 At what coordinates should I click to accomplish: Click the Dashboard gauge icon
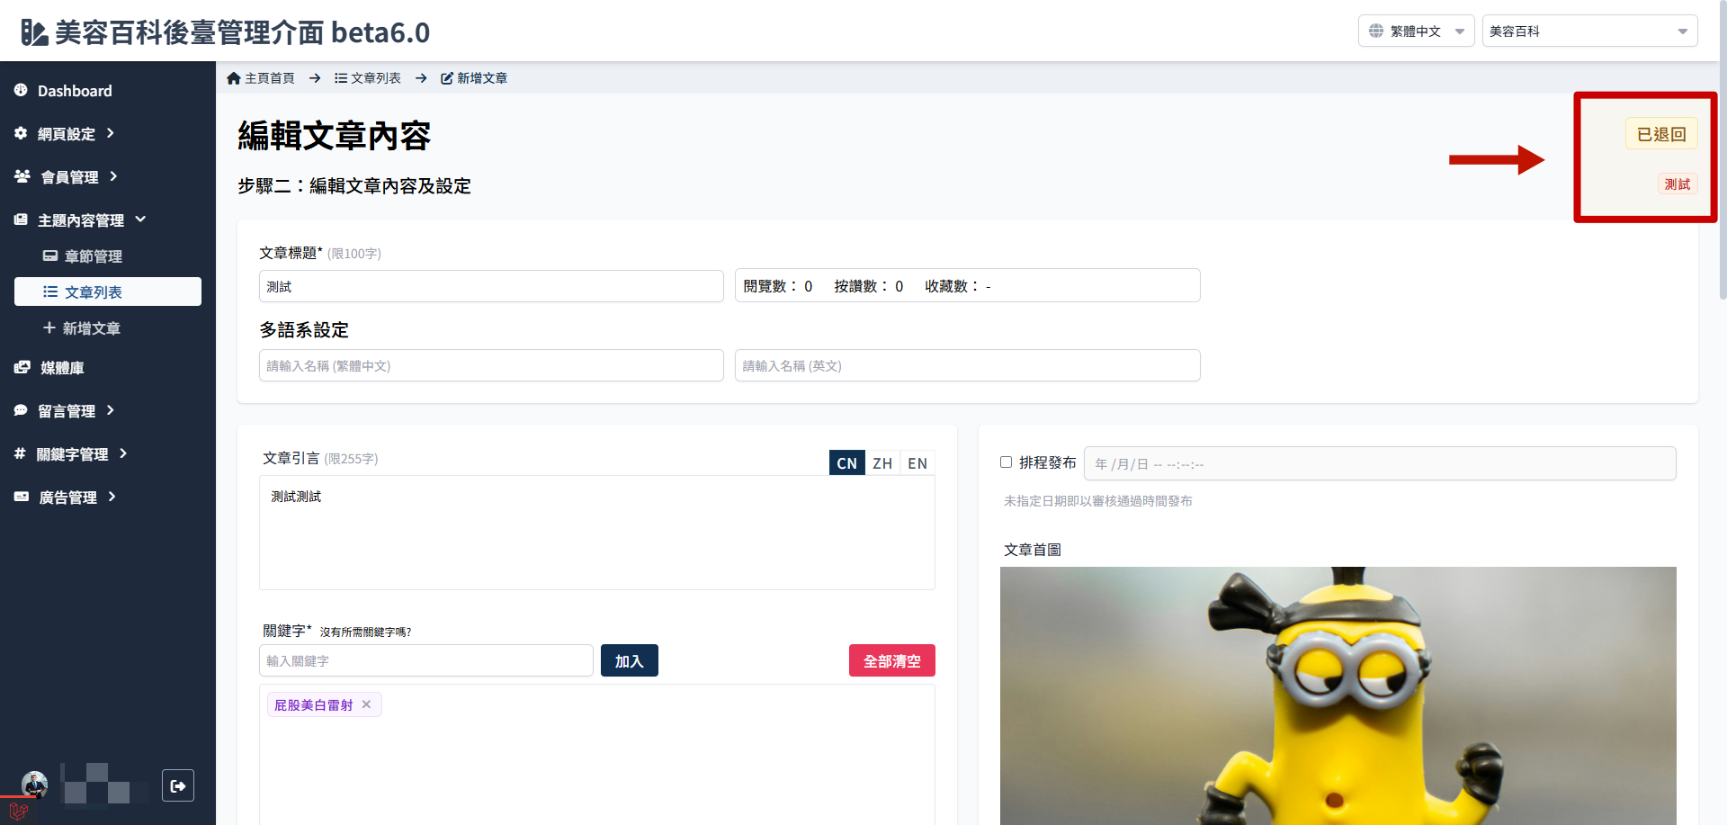[21, 90]
